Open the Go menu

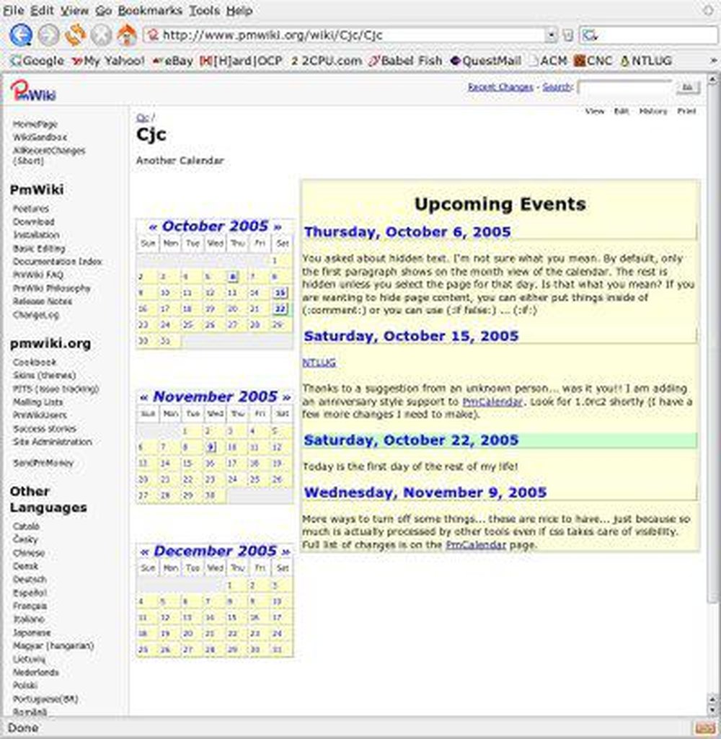coord(103,10)
